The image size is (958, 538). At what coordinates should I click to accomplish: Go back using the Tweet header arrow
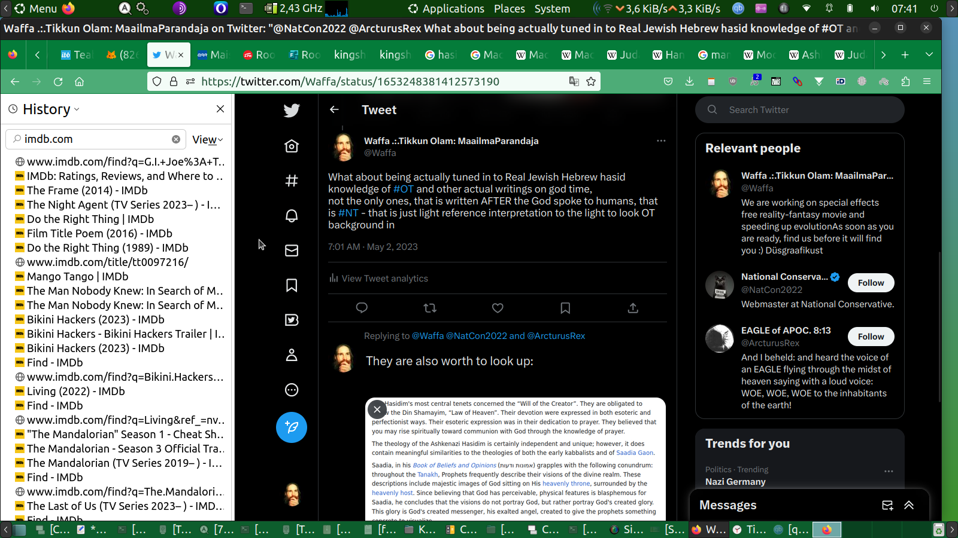click(334, 109)
